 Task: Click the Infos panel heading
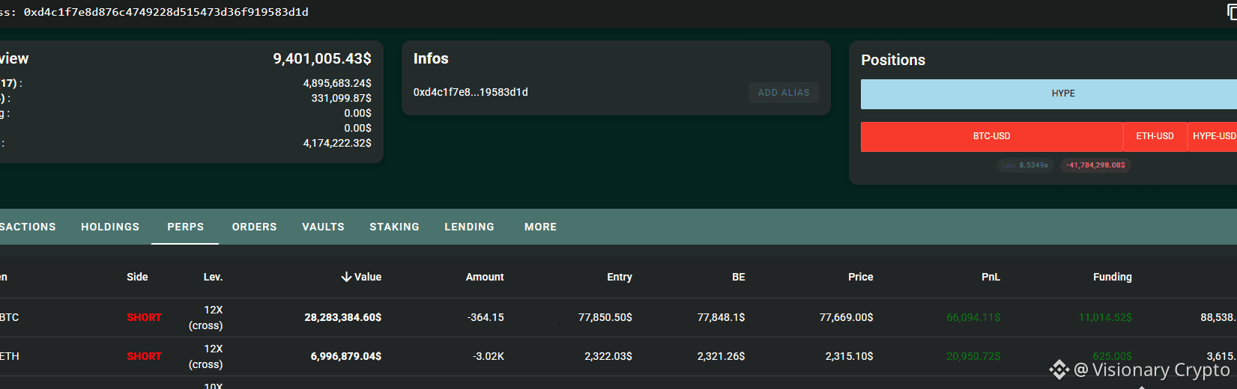pos(431,58)
